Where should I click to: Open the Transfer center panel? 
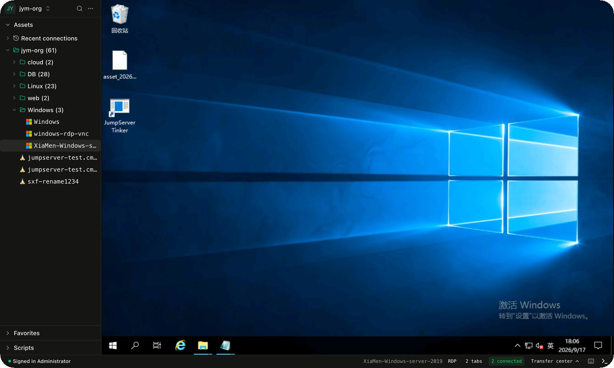click(555, 361)
